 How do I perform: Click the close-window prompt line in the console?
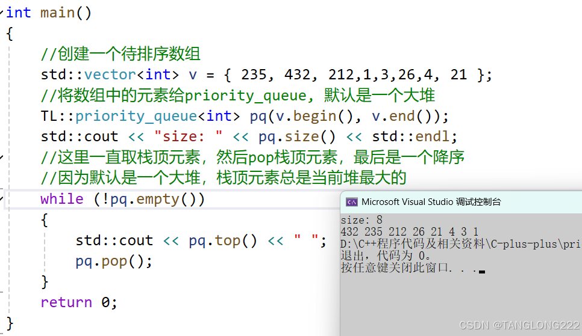[x=413, y=267]
